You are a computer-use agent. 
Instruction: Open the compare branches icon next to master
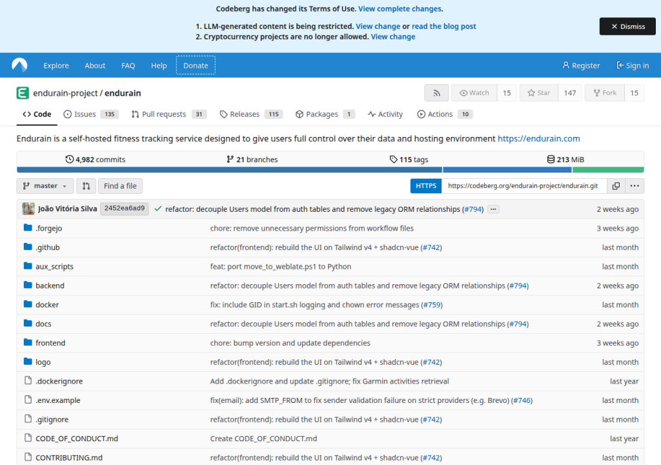click(86, 185)
